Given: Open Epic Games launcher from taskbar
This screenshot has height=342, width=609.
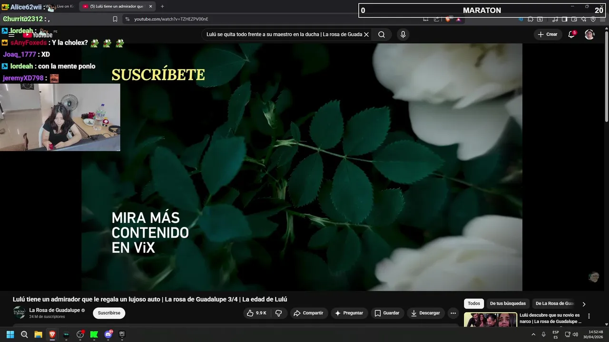Looking at the screenshot, I should (x=122, y=334).
